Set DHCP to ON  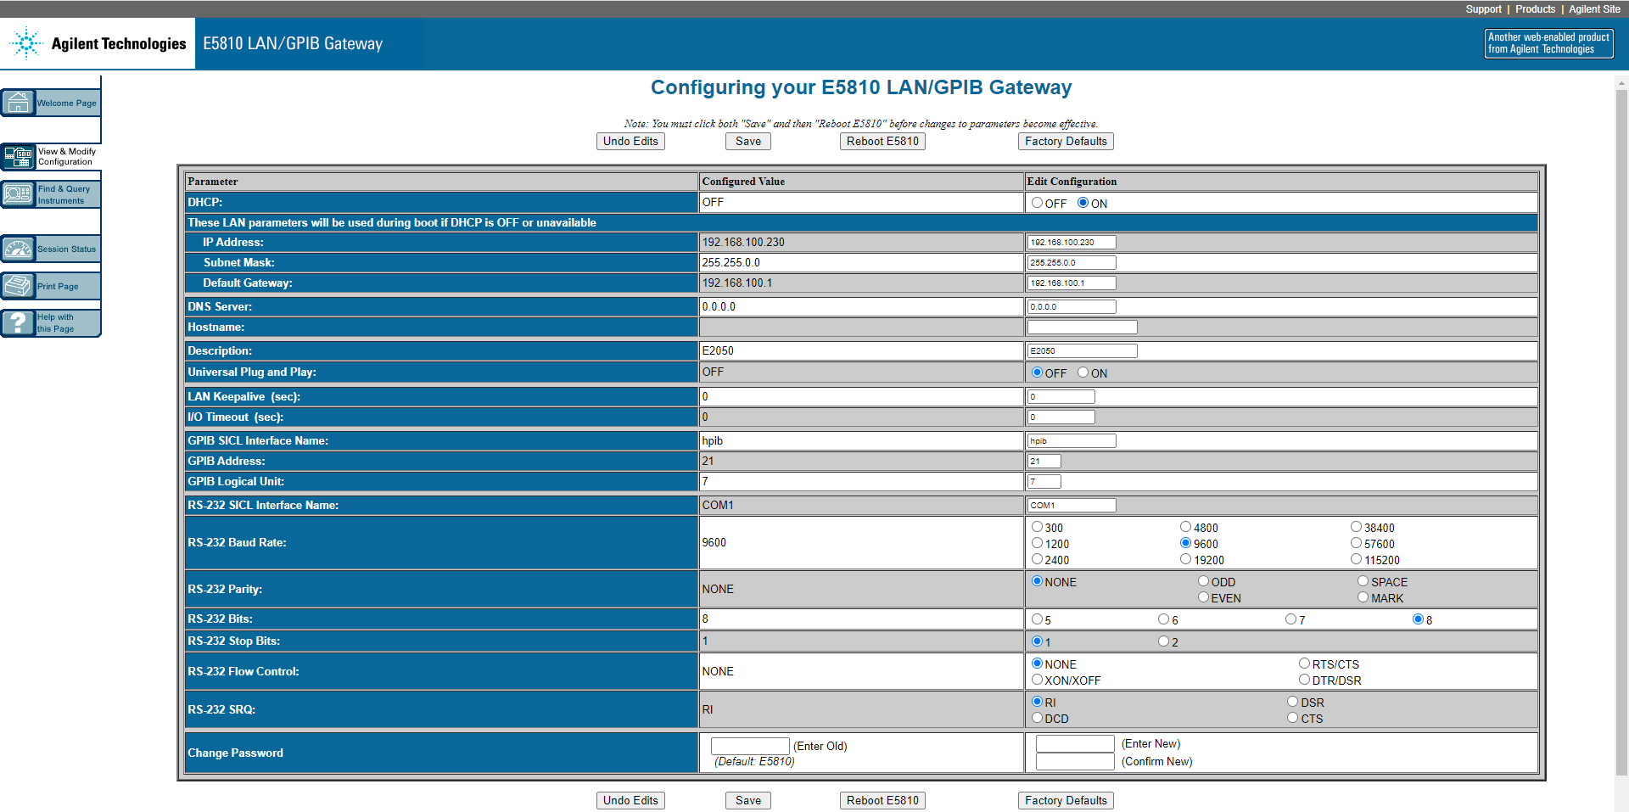(1083, 203)
